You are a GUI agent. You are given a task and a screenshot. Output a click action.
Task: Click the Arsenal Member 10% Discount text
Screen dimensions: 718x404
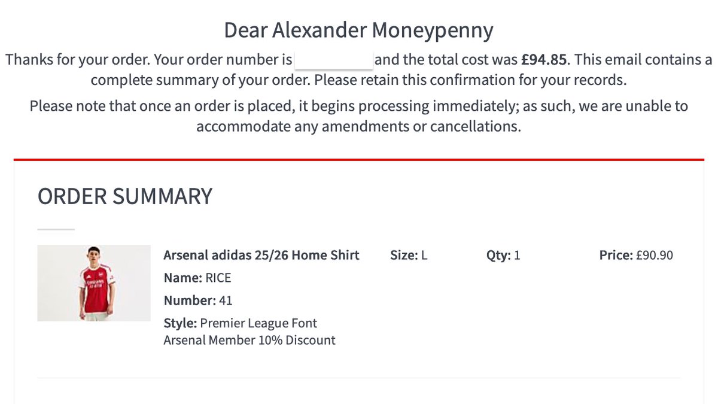250,341
